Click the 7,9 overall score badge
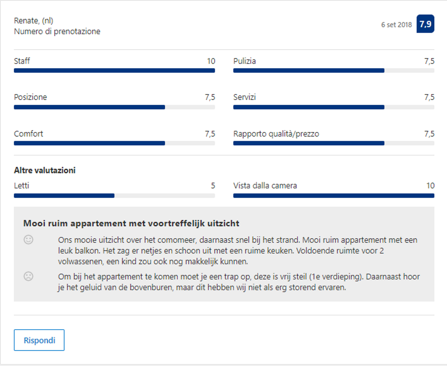The height and width of the screenshot is (366, 447). click(x=425, y=24)
